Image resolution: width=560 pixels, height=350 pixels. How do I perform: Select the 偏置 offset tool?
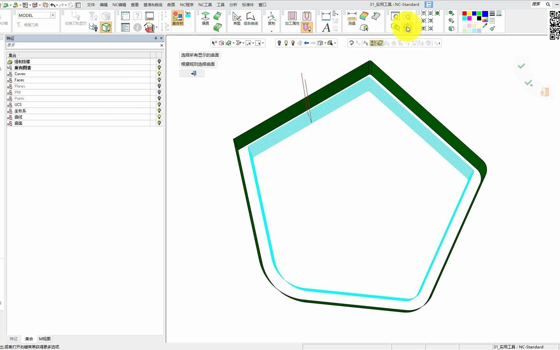tap(205, 18)
